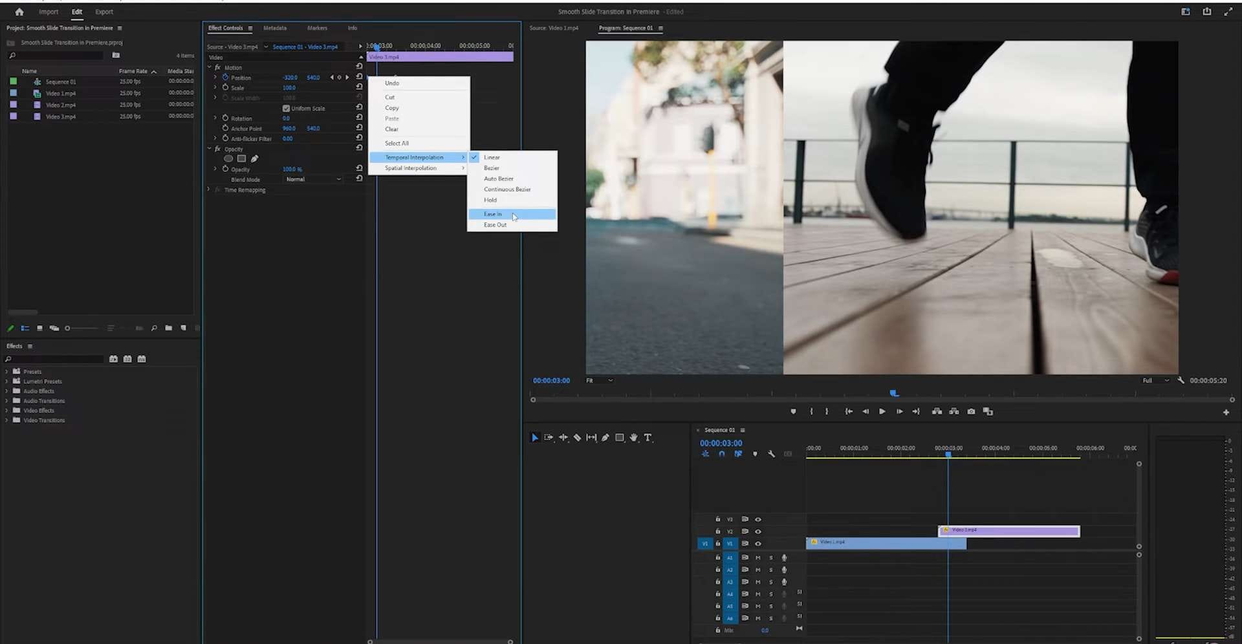Screen dimensions: 1242x644
Task: Mute audio track A1
Action: (x=757, y=557)
